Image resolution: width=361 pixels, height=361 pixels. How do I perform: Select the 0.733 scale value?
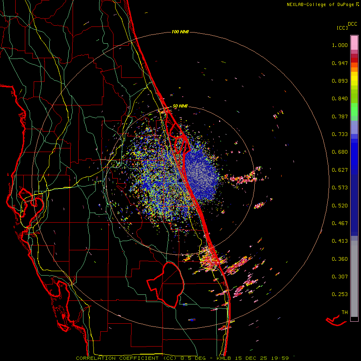(x=340, y=134)
